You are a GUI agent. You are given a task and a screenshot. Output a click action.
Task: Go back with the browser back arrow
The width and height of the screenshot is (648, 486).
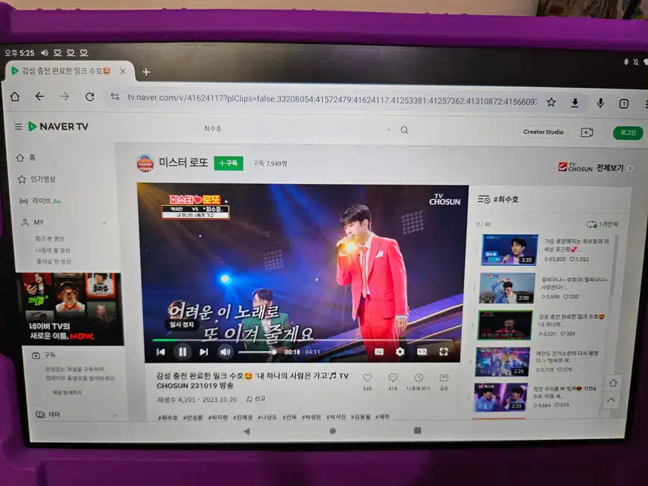pyautogui.click(x=39, y=96)
